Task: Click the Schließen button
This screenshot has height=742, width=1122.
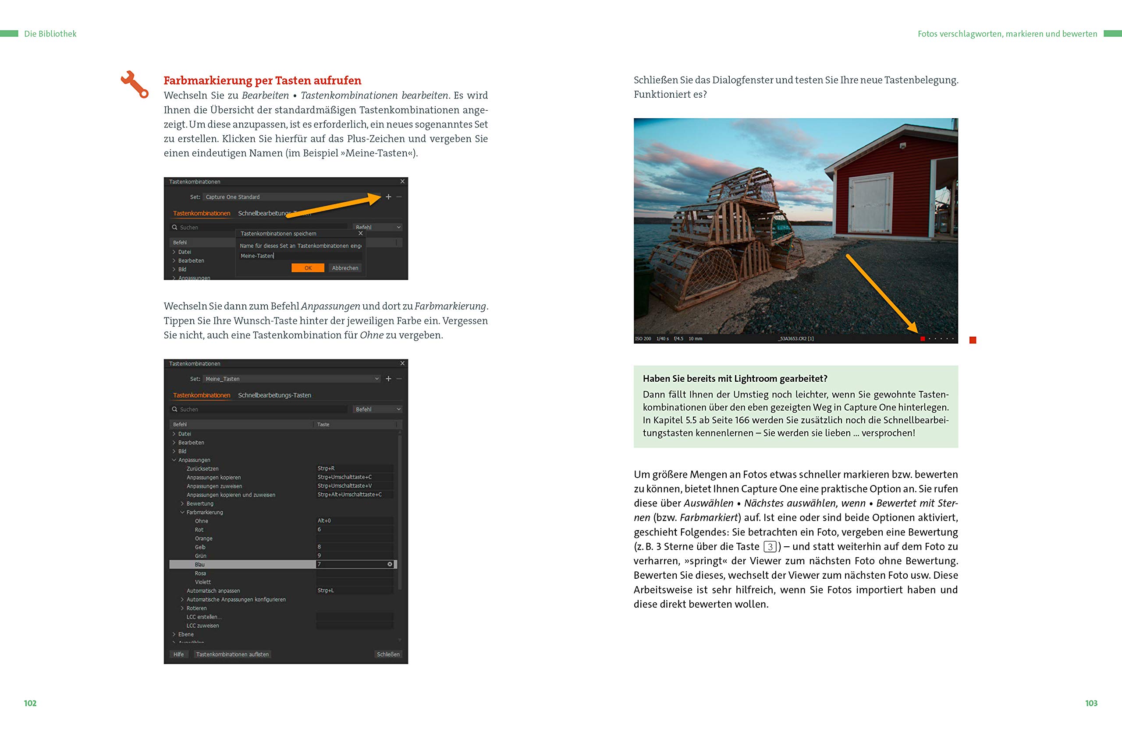Action: click(x=388, y=654)
